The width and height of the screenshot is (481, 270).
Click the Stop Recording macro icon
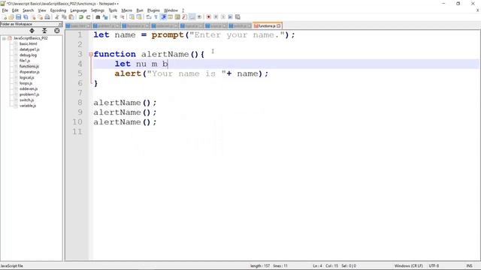tap(216, 17)
